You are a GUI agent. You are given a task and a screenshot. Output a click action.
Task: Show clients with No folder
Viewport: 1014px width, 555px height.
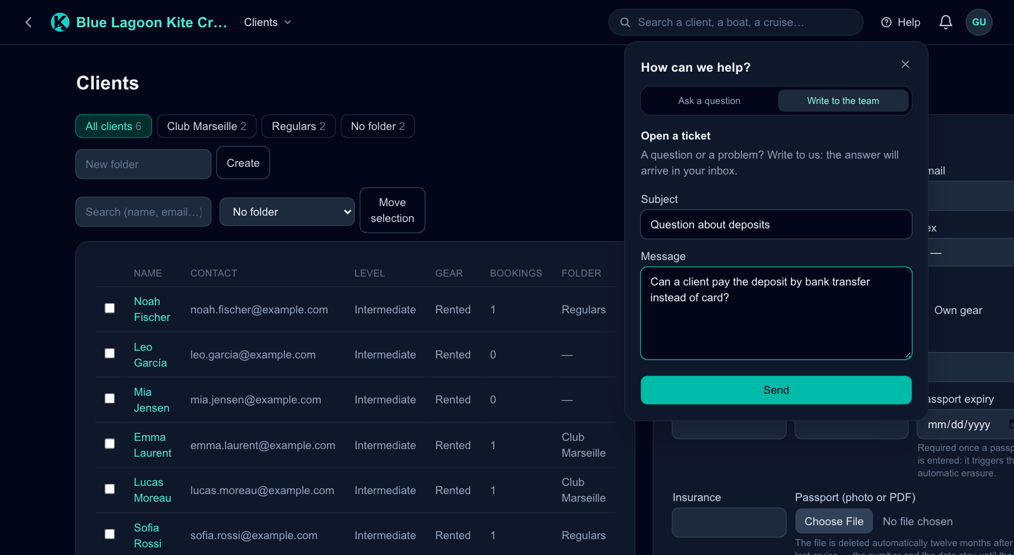coord(378,126)
